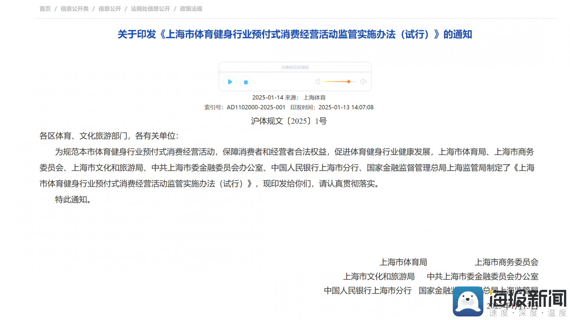This screenshot has width=570, height=320.
Task: Click the seal mascot logo icon
Action: click(468, 302)
